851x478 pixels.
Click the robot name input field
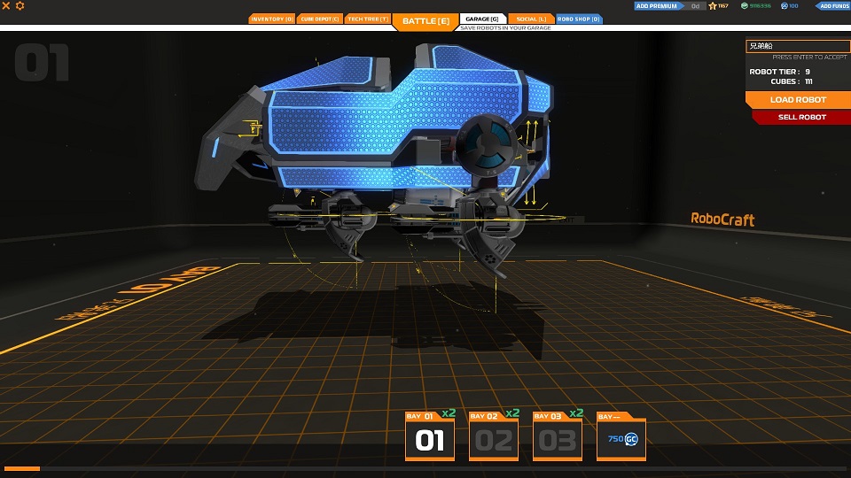pyautogui.click(x=798, y=46)
